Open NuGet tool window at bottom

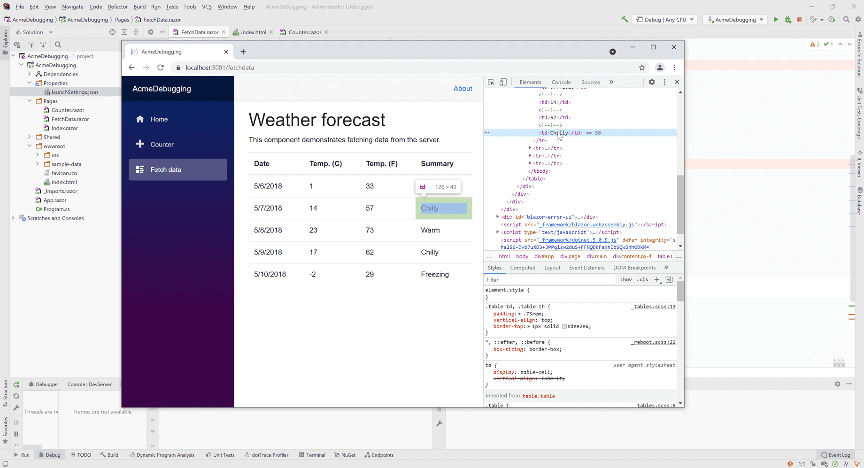(x=344, y=455)
